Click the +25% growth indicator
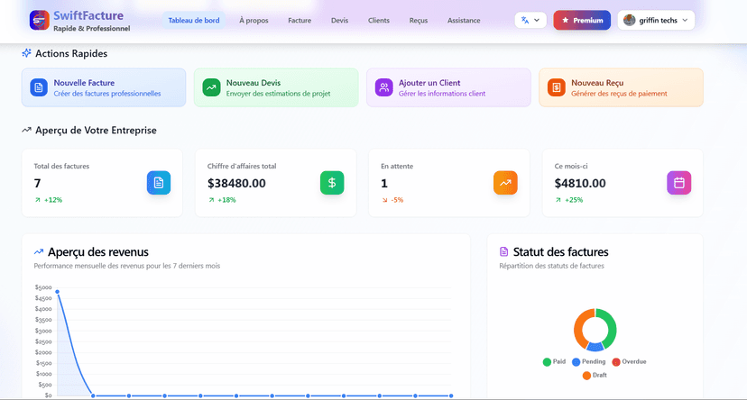Screen dimensions: 747x400 pos(569,200)
